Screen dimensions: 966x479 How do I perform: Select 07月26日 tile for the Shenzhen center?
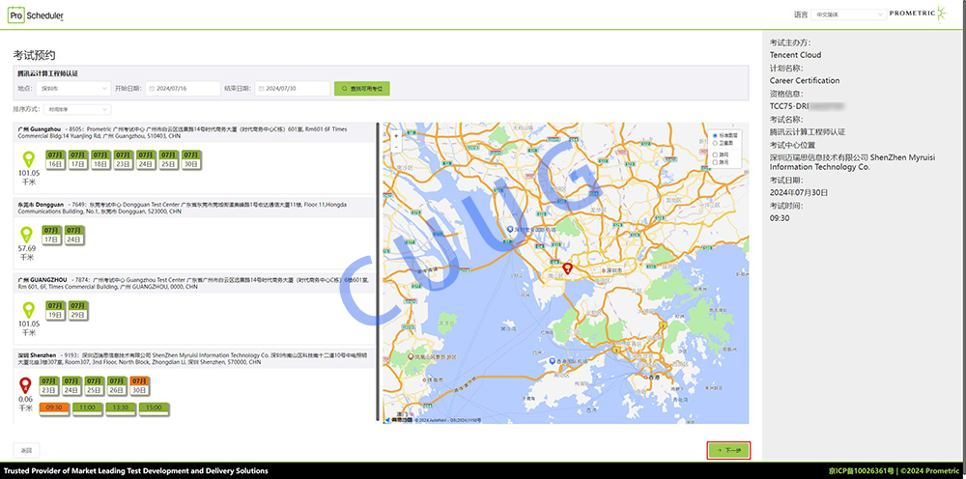[x=117, y=385]
